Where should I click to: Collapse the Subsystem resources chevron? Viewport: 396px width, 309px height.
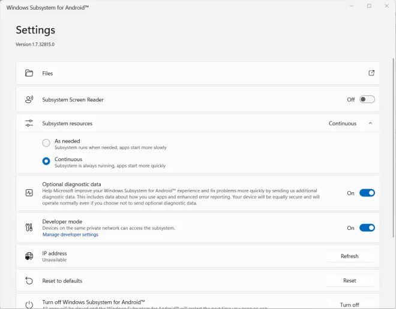click(x=370, y=123)
